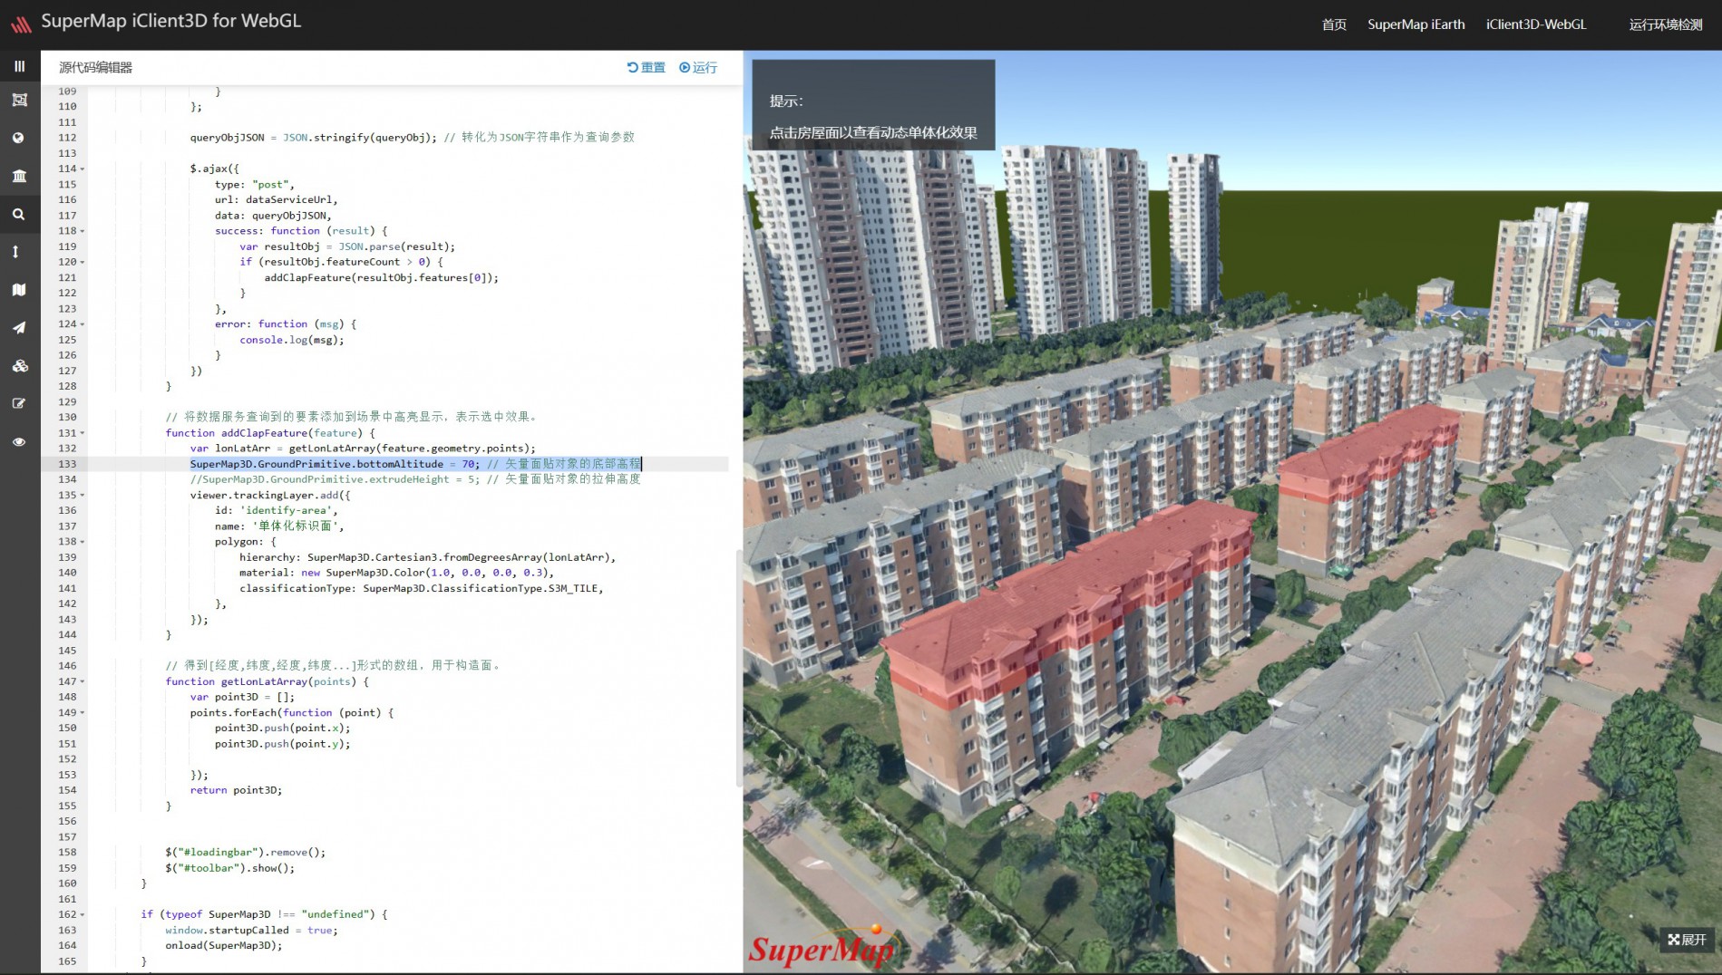Open the cubes category icon in sidebar

click(x=19, y=366)
